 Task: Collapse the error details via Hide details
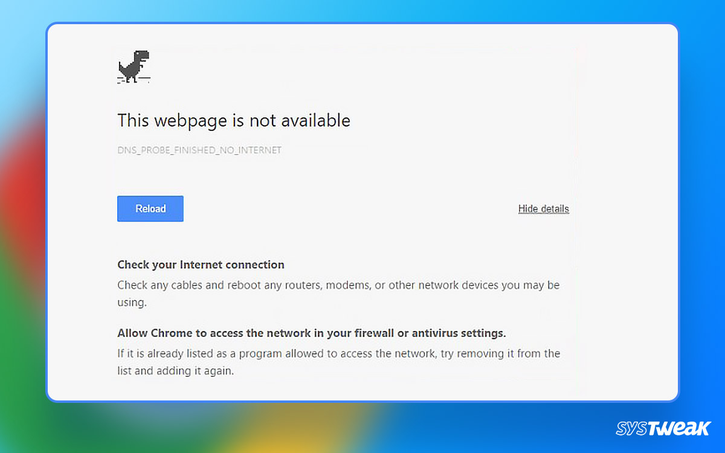[543, 208]
